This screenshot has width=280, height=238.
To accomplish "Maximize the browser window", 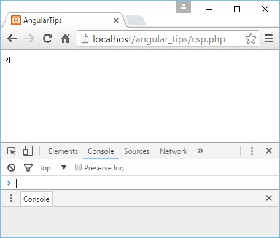I will point(237,9).
